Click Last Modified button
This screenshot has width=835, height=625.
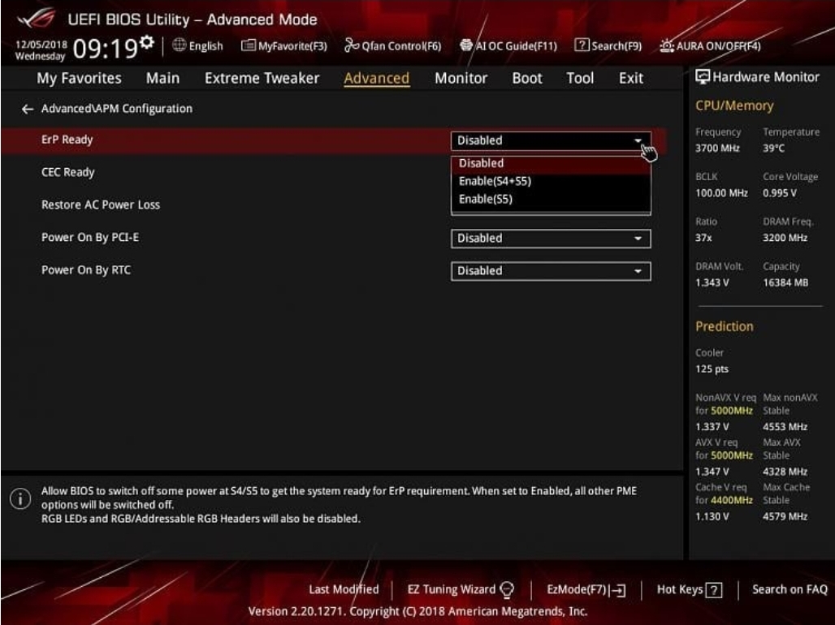(344, 589)
